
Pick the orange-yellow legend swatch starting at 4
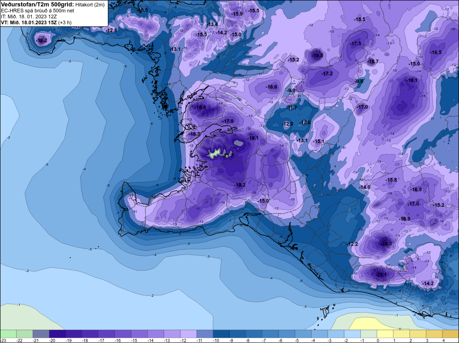click(451, 333)
